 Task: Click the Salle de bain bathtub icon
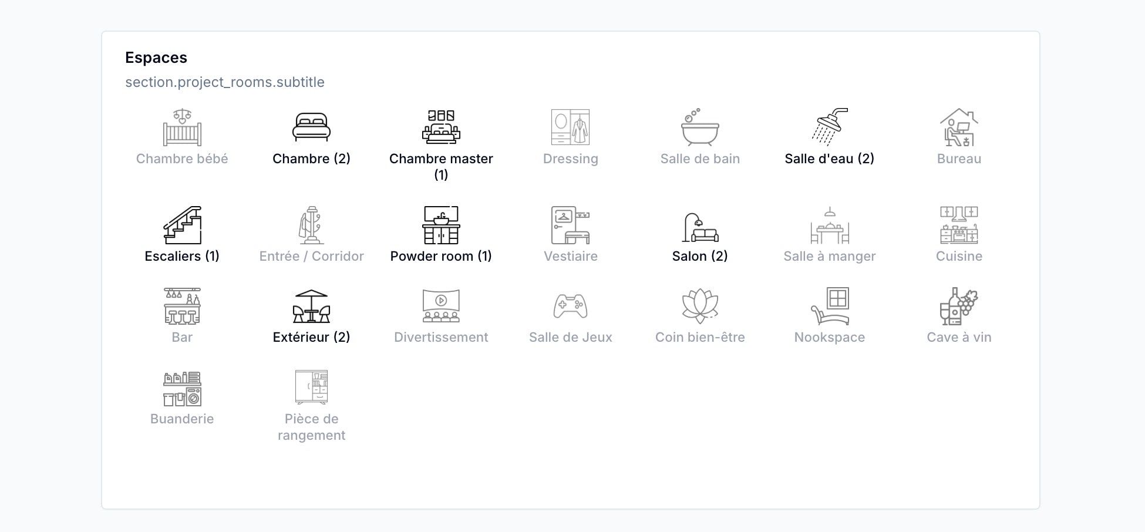pos(700,127)
